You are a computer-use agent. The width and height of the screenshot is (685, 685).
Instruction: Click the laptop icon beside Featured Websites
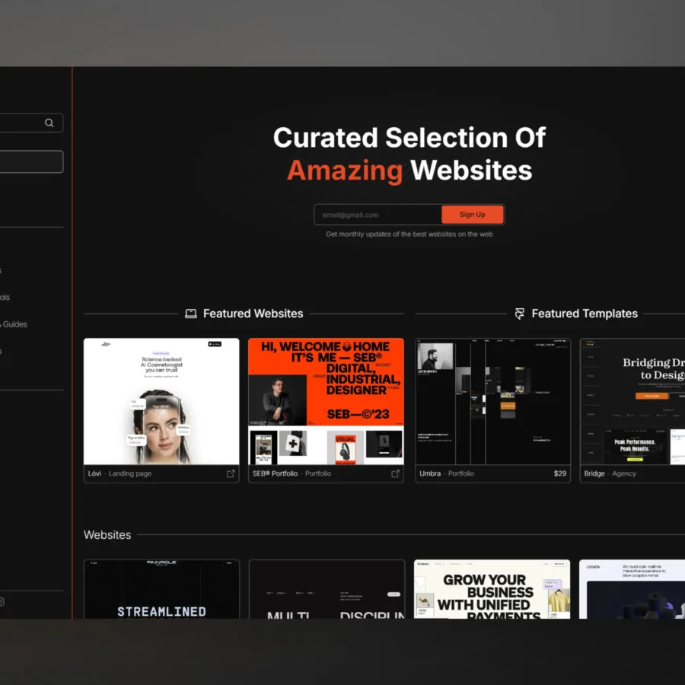(x=190, y=314)
